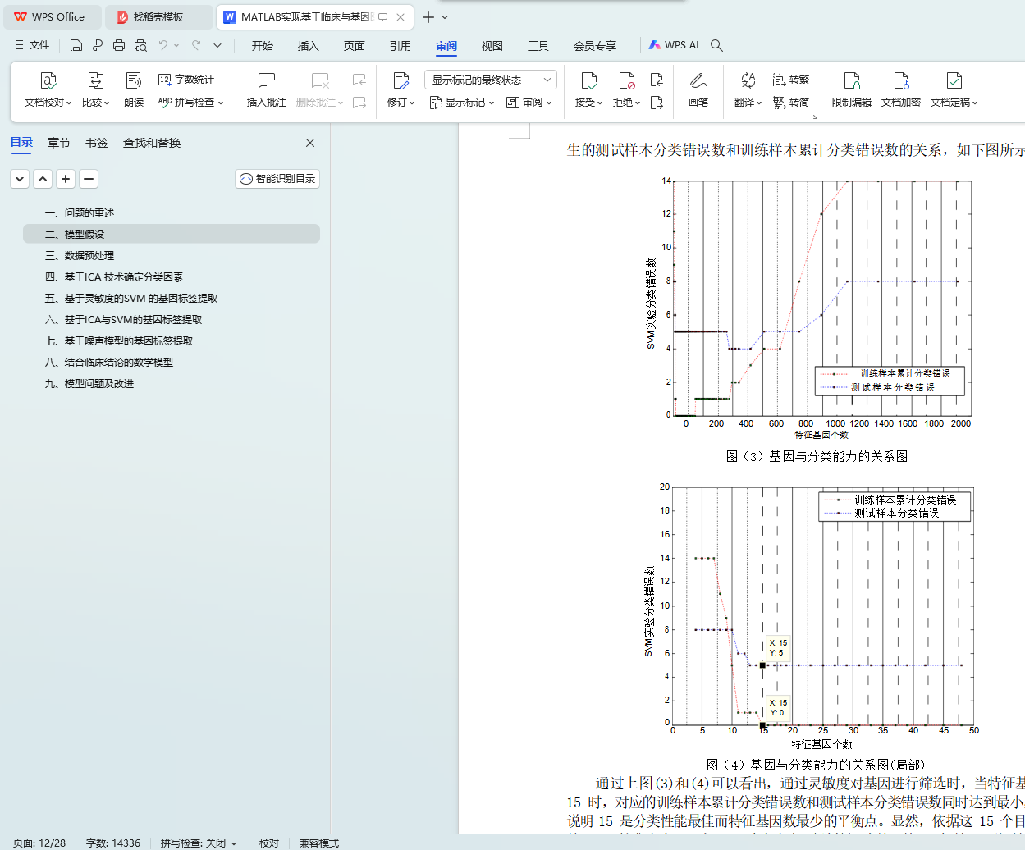
Task: Jump to heading 九、模型问题及改进
Action: pos(89,384)
